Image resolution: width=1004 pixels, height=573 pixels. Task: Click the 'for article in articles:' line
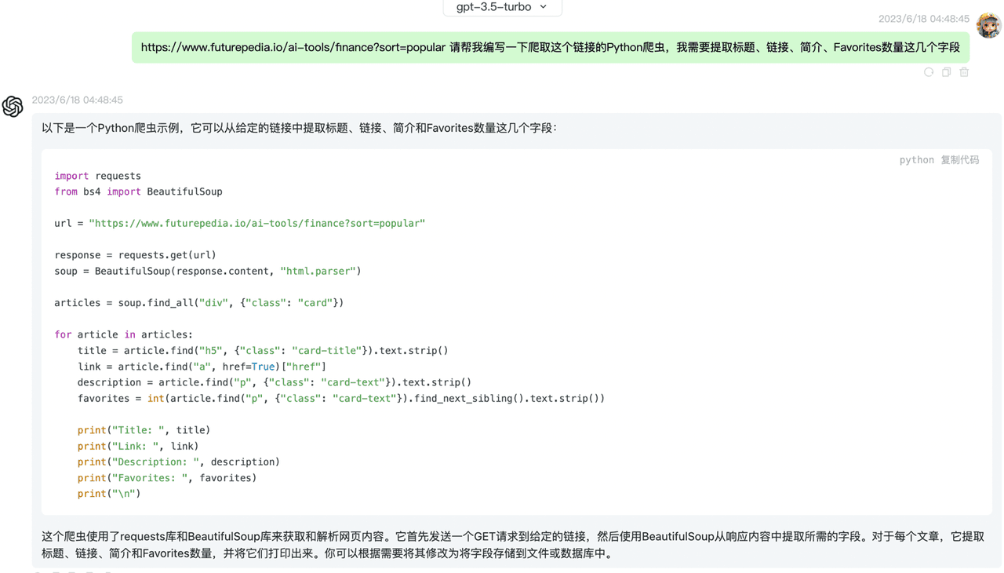click(123, 335)
